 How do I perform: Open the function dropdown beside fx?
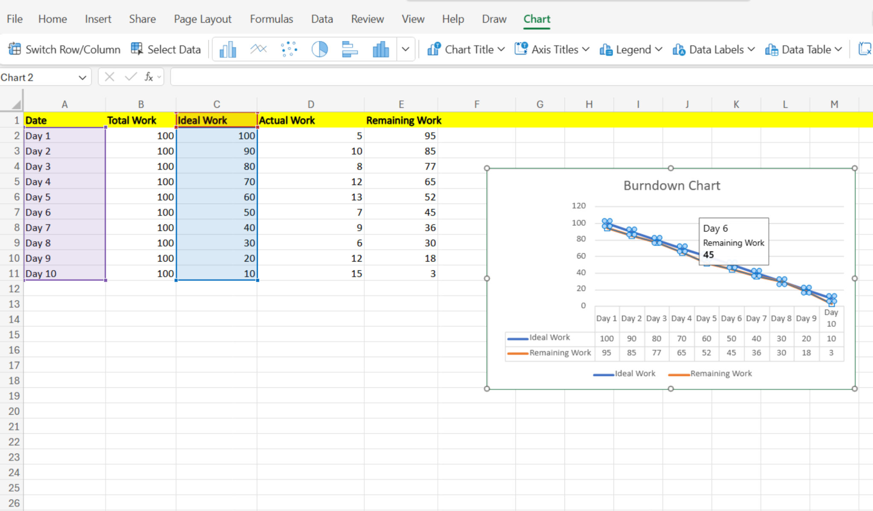coord(159,77)
